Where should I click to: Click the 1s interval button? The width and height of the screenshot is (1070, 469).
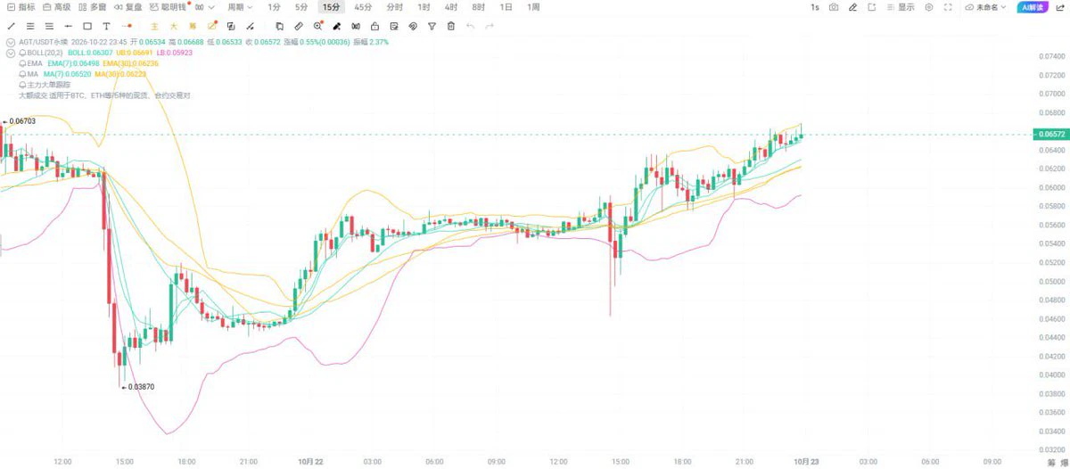coord(815,7)
